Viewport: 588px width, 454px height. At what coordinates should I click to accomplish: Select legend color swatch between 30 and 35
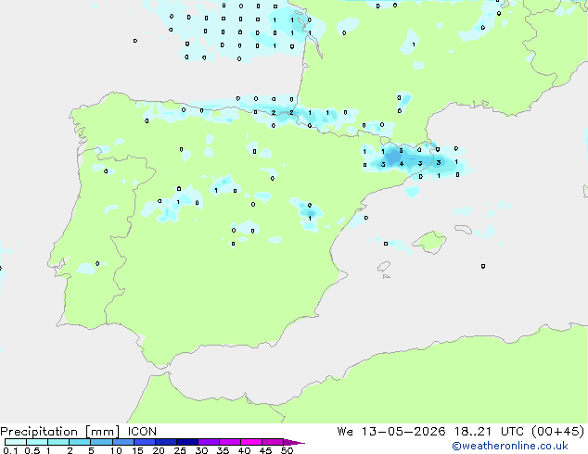(209, 442)
